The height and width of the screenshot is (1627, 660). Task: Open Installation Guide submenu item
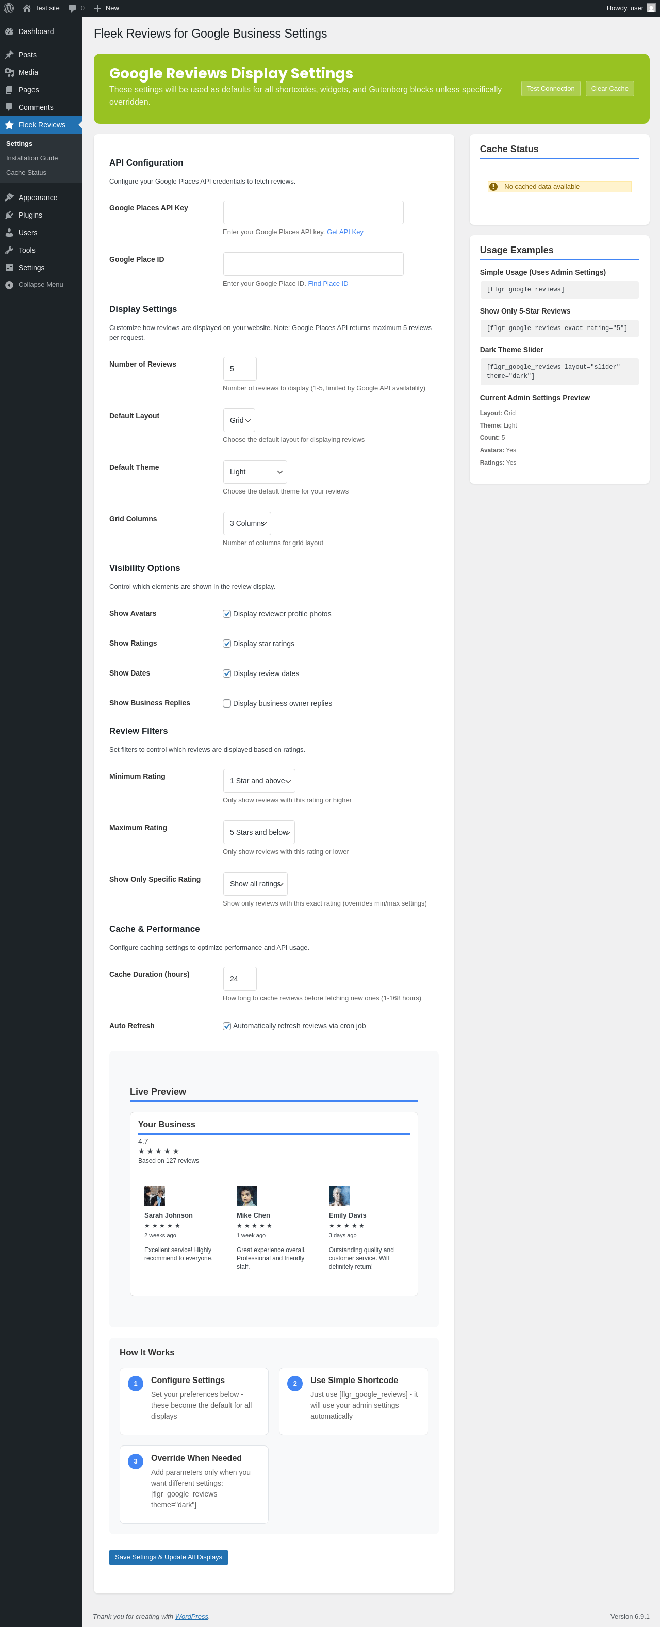tap(31, 158)
